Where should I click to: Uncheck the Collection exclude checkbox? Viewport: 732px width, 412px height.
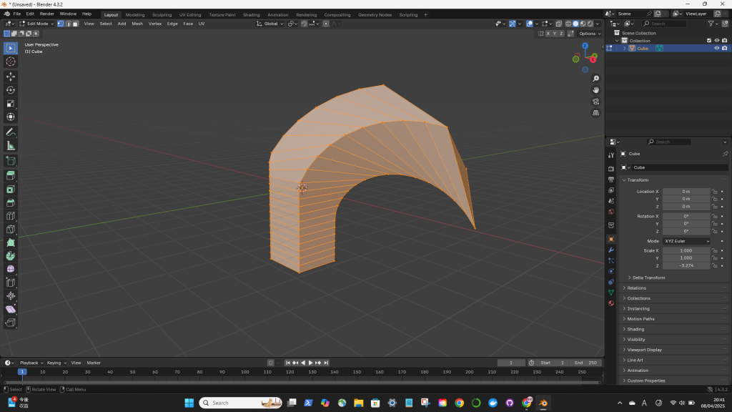[x=709, y=41]
